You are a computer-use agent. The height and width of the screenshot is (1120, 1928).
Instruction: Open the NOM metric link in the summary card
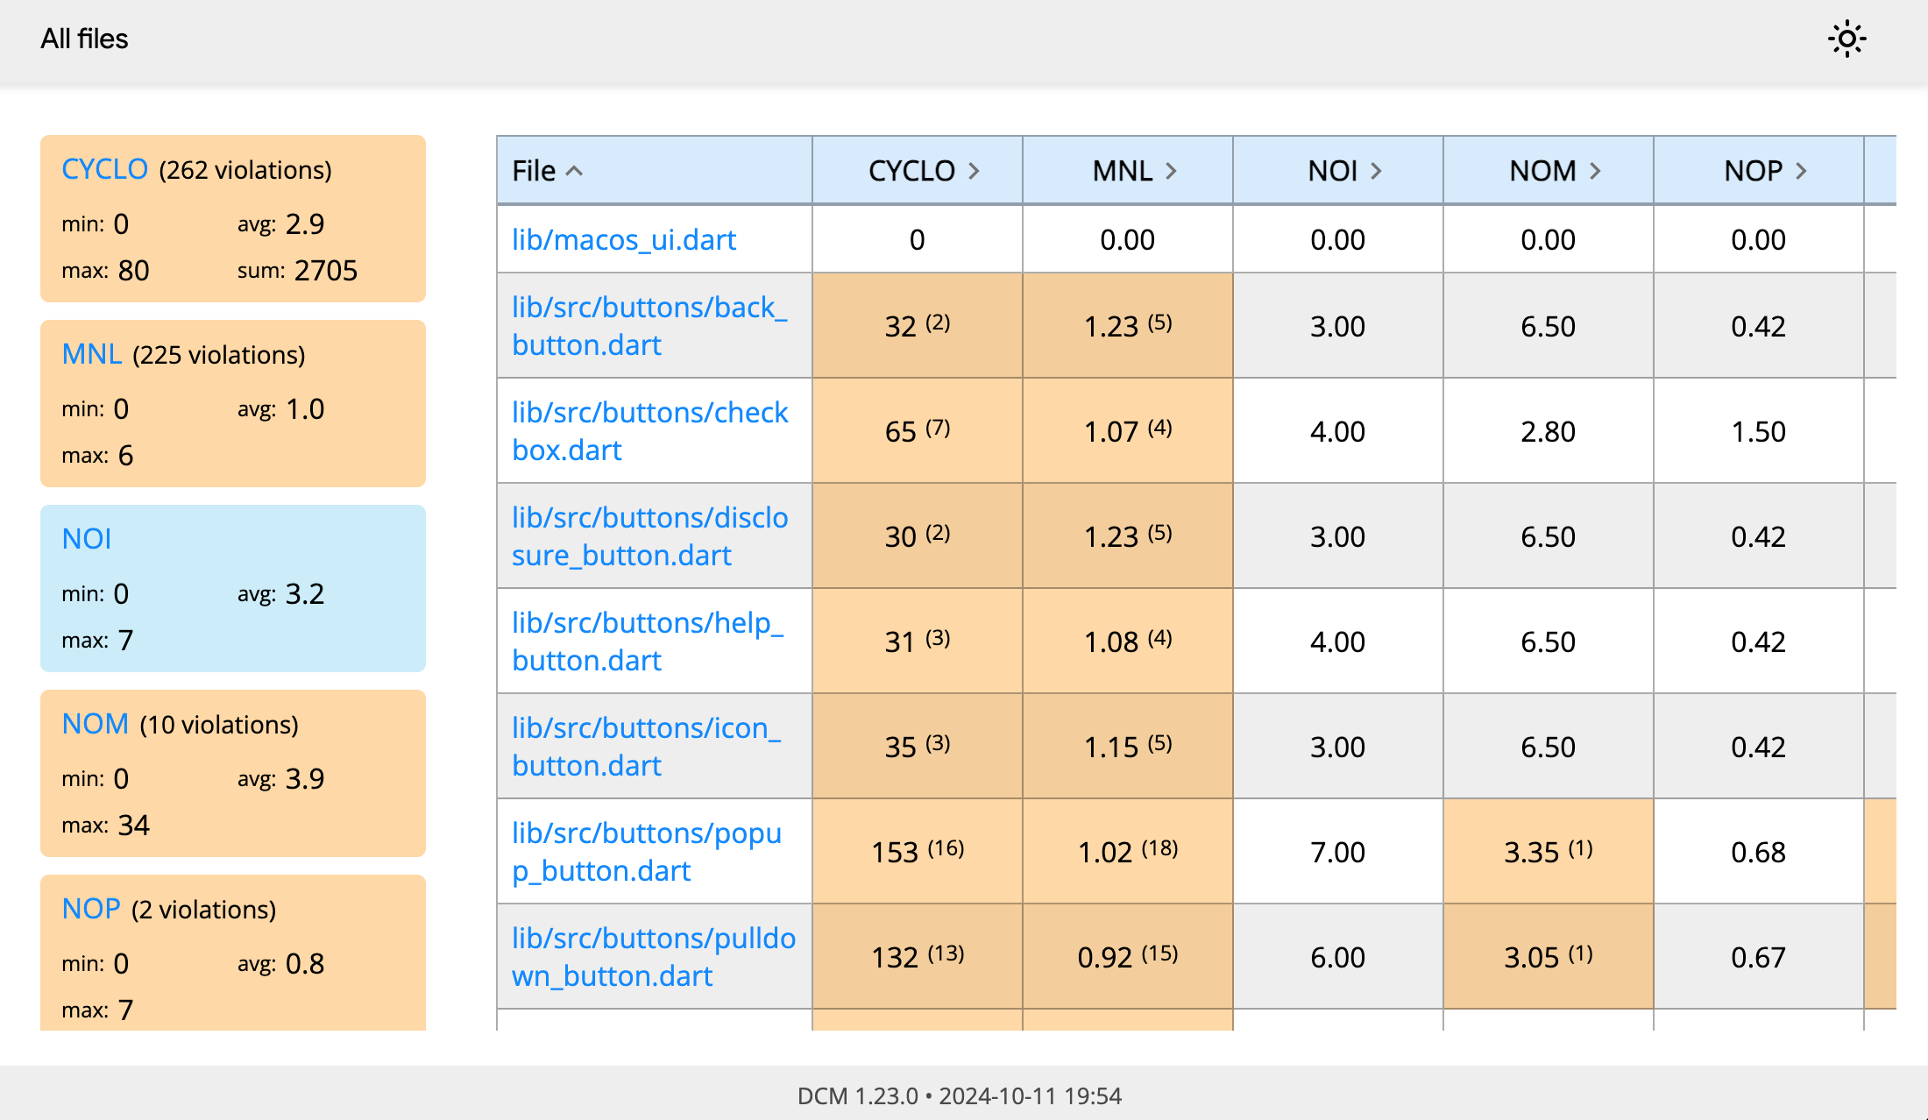(x=95, y=724)
